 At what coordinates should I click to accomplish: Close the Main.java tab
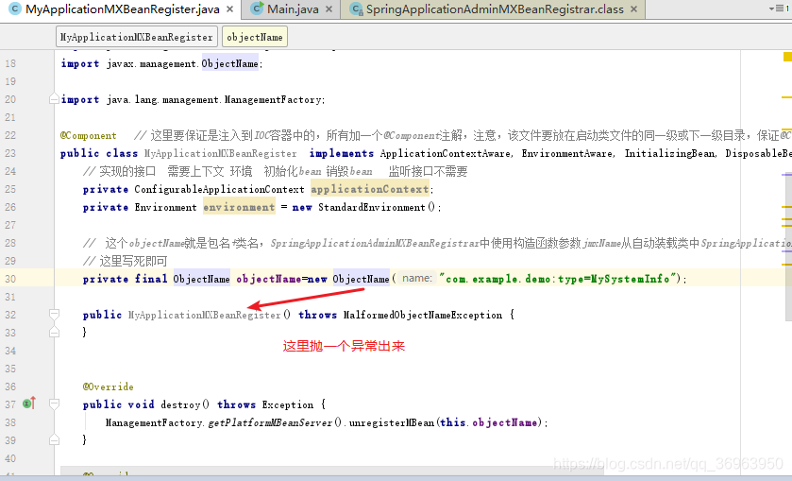pos(329,9)
